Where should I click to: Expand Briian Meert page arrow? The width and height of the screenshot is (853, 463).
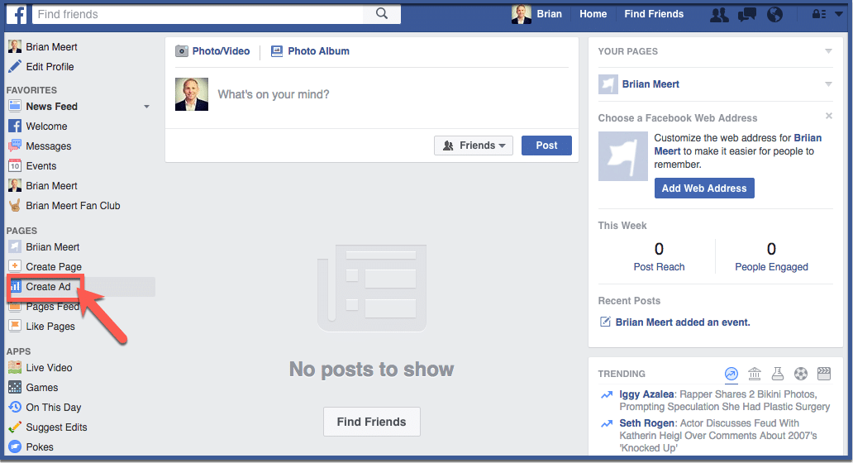point(828,84)
